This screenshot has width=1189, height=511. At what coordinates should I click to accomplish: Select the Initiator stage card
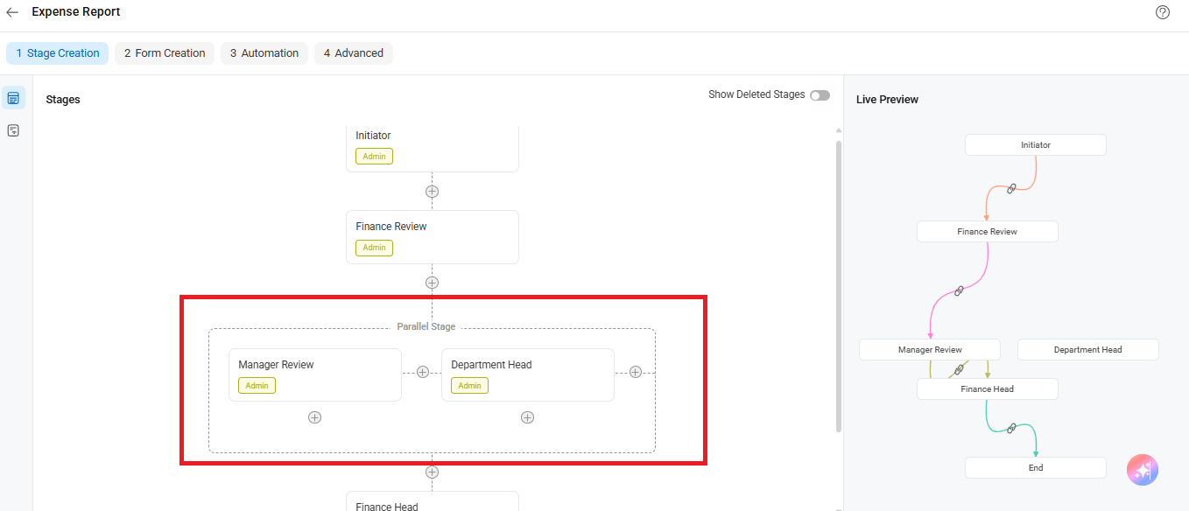point(433,148)
